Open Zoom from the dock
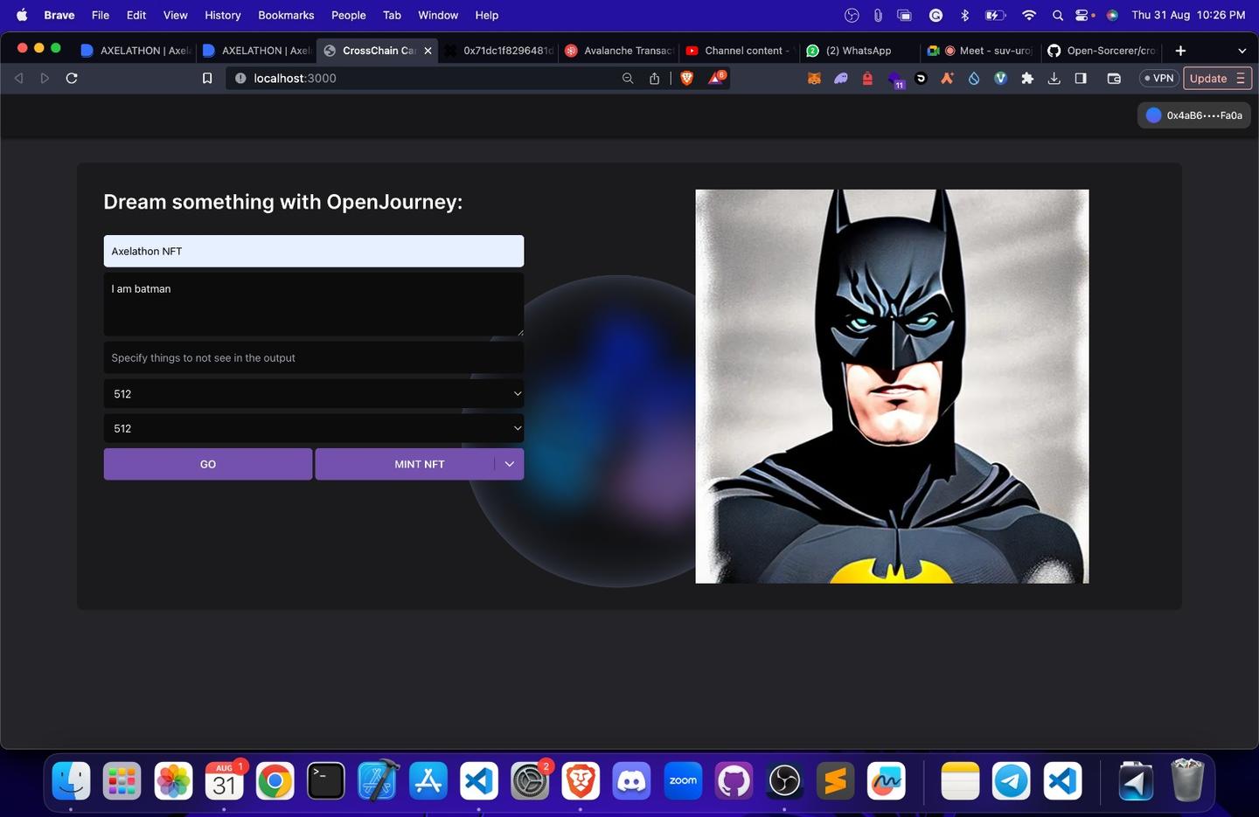The height and width of the screenshot is (817, 1259). (x=683, y=780)
